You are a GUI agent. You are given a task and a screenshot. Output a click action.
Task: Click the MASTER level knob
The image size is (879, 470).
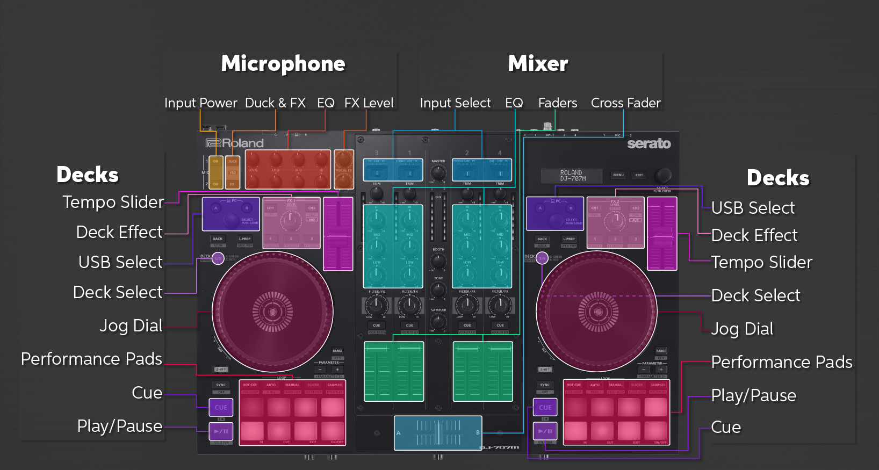438,172
